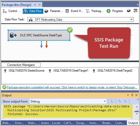Open the Command window bottom tab

120,123
